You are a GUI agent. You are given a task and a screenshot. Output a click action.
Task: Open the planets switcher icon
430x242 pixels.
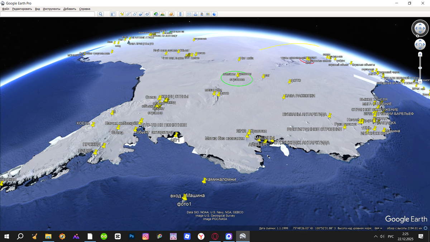point(172,14)
